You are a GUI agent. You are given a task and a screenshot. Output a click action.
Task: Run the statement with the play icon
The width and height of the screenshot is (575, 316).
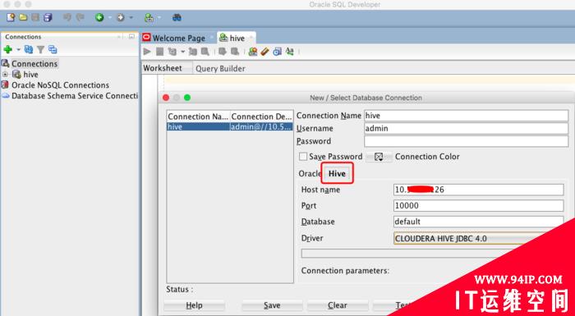(147, 52)
